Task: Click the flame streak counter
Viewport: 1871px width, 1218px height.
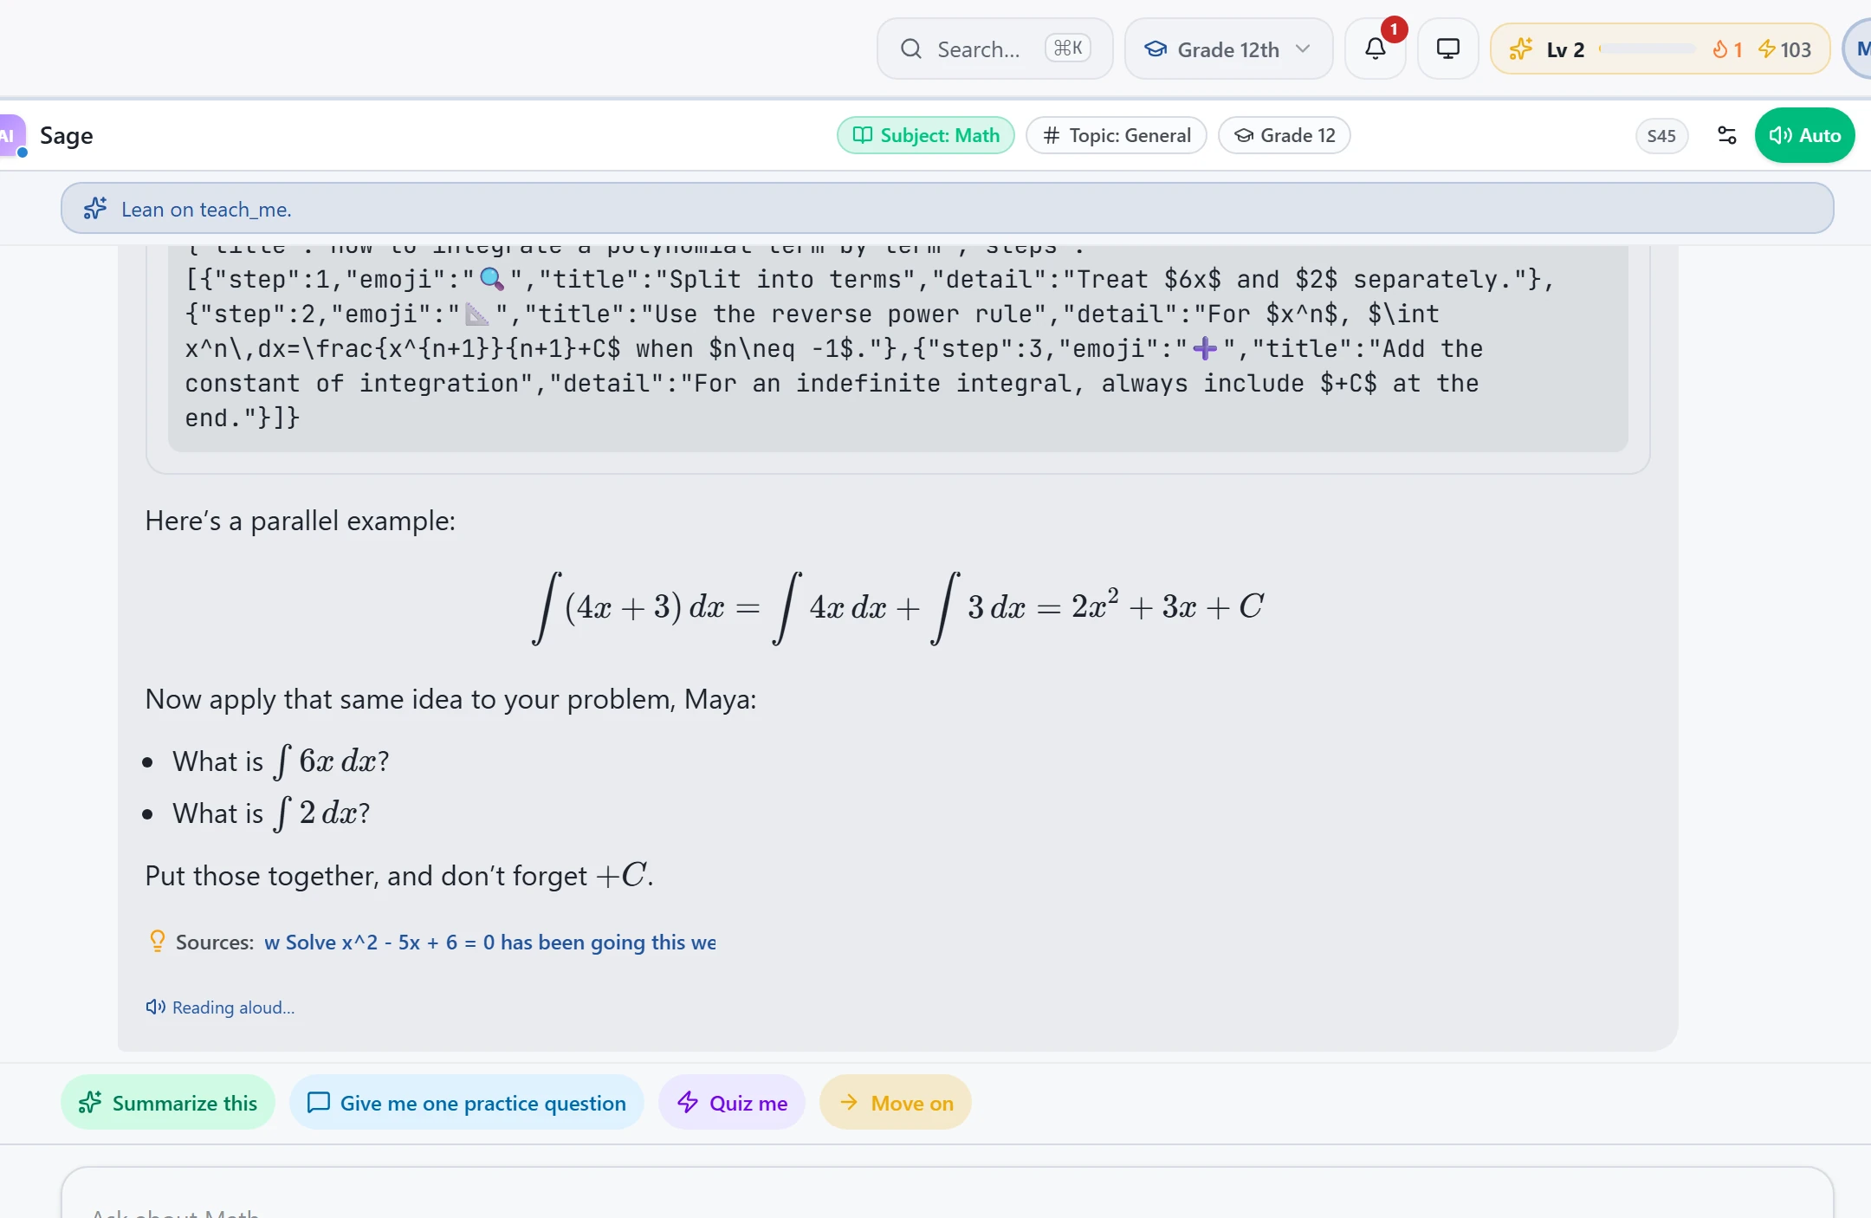Action: pyautogui.click(x=1727, y=49)
